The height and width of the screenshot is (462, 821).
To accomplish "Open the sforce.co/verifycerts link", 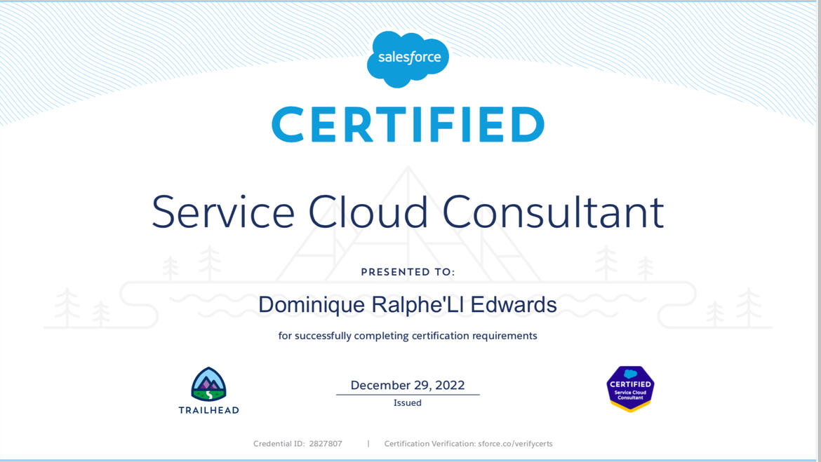I will (x=515, y=444).
